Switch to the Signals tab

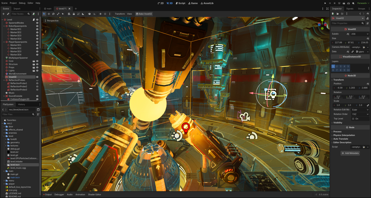click(350, 9)
